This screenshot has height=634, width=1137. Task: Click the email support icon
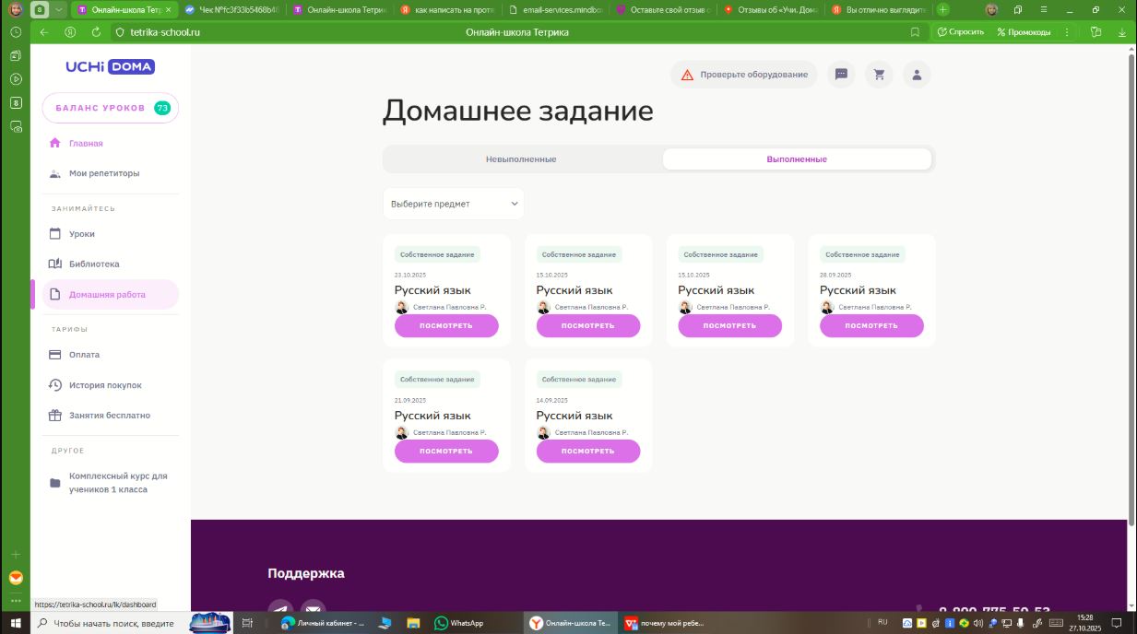point(314,610)
